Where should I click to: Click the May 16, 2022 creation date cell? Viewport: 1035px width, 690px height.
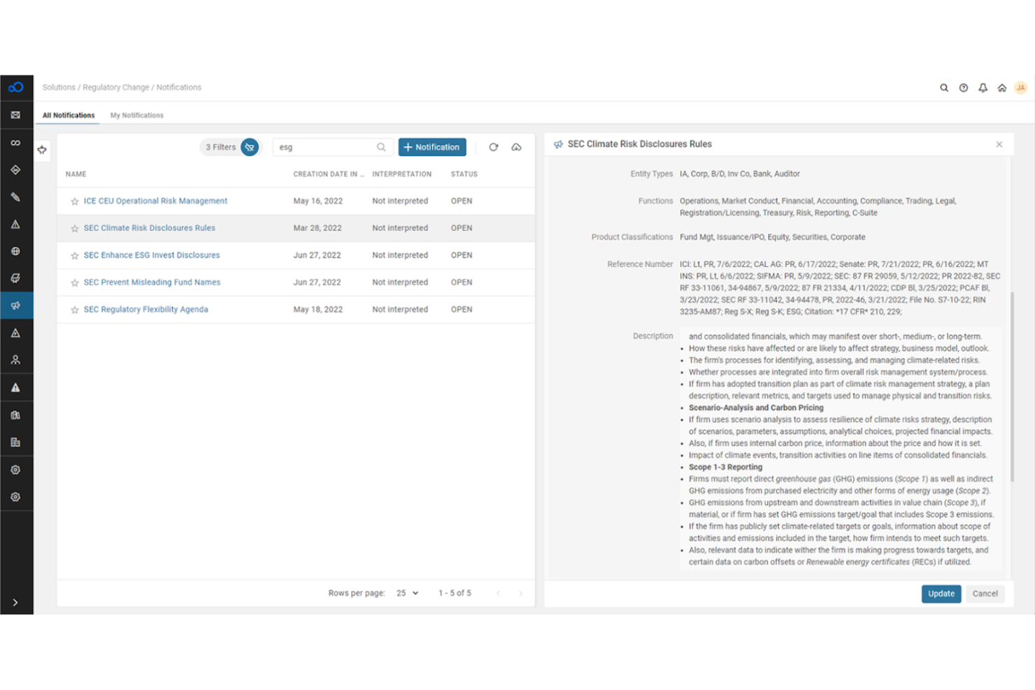point(318,201)
